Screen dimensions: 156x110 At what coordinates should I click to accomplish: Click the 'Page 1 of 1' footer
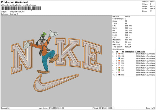coord(151,108)
